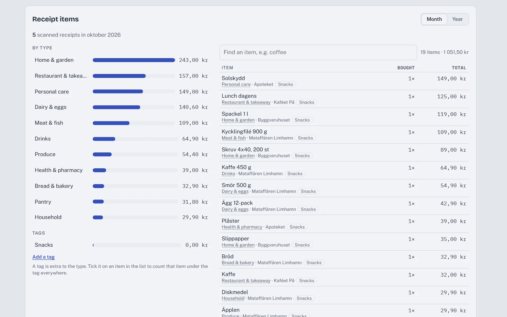Click the BOUGHT column header
Image resolution: width=507 pixels, height=317 pixels.
406,68
